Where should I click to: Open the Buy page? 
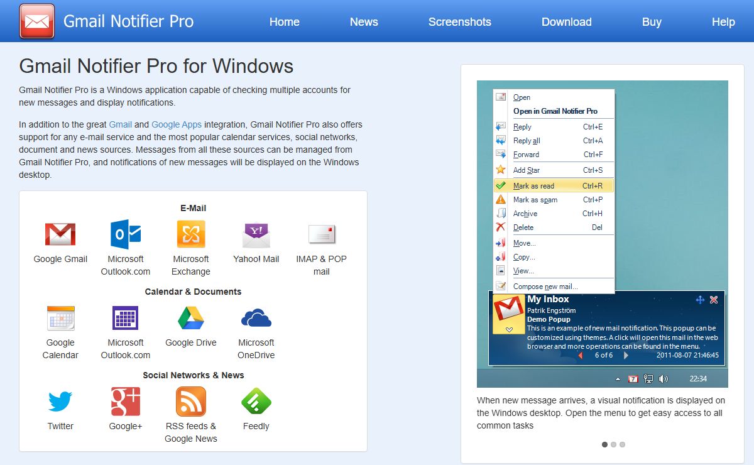(652, 21)
